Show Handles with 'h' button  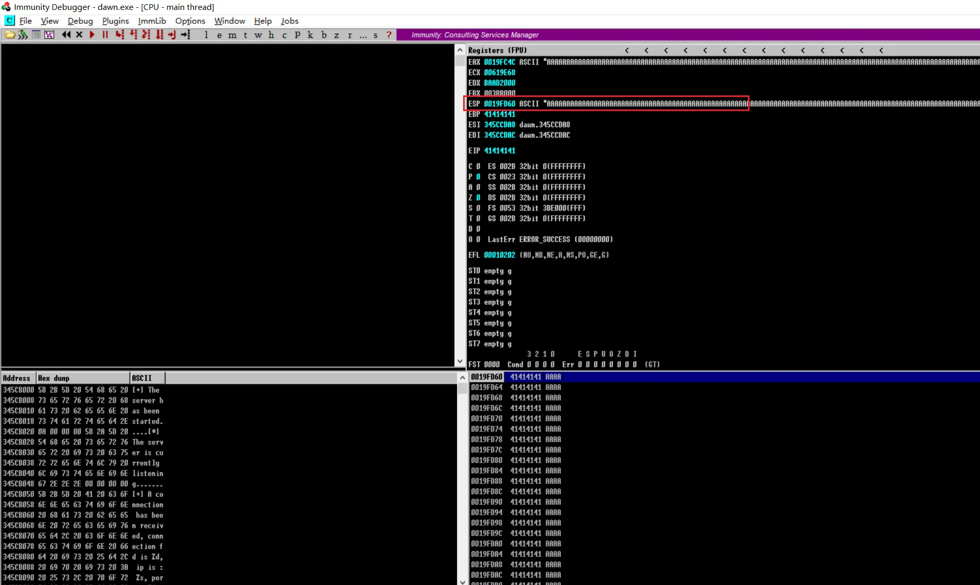(x=271, y=35)
